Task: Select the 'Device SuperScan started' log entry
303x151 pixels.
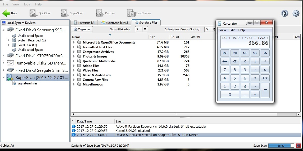Action: click(186, 135)
